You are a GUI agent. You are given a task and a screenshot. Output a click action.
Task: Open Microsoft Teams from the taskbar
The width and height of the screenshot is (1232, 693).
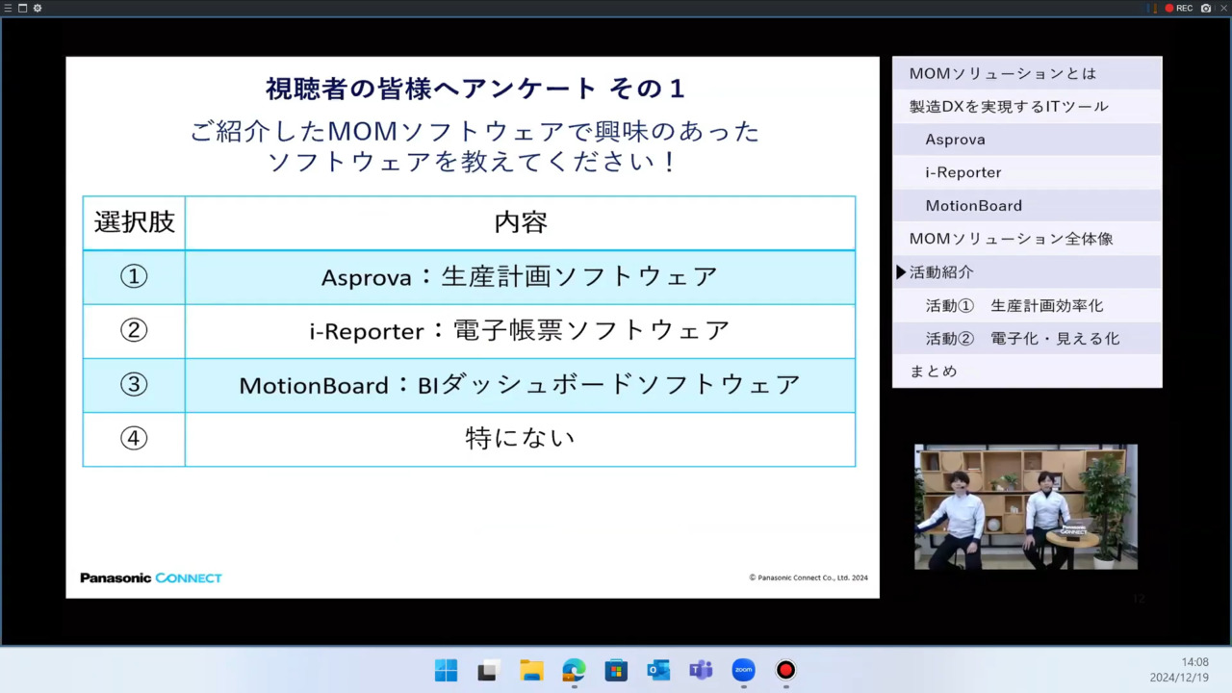coord(701,670)
